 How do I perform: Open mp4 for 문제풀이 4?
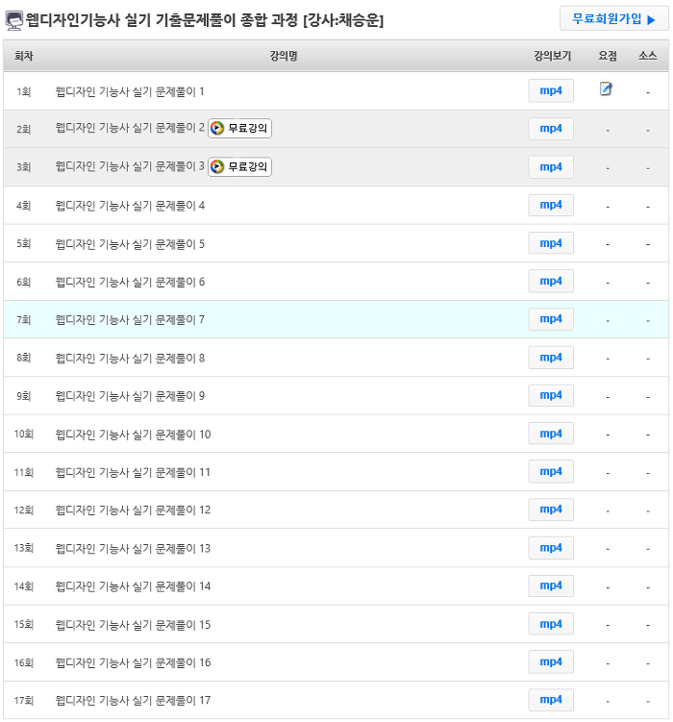tap(551, 205)
